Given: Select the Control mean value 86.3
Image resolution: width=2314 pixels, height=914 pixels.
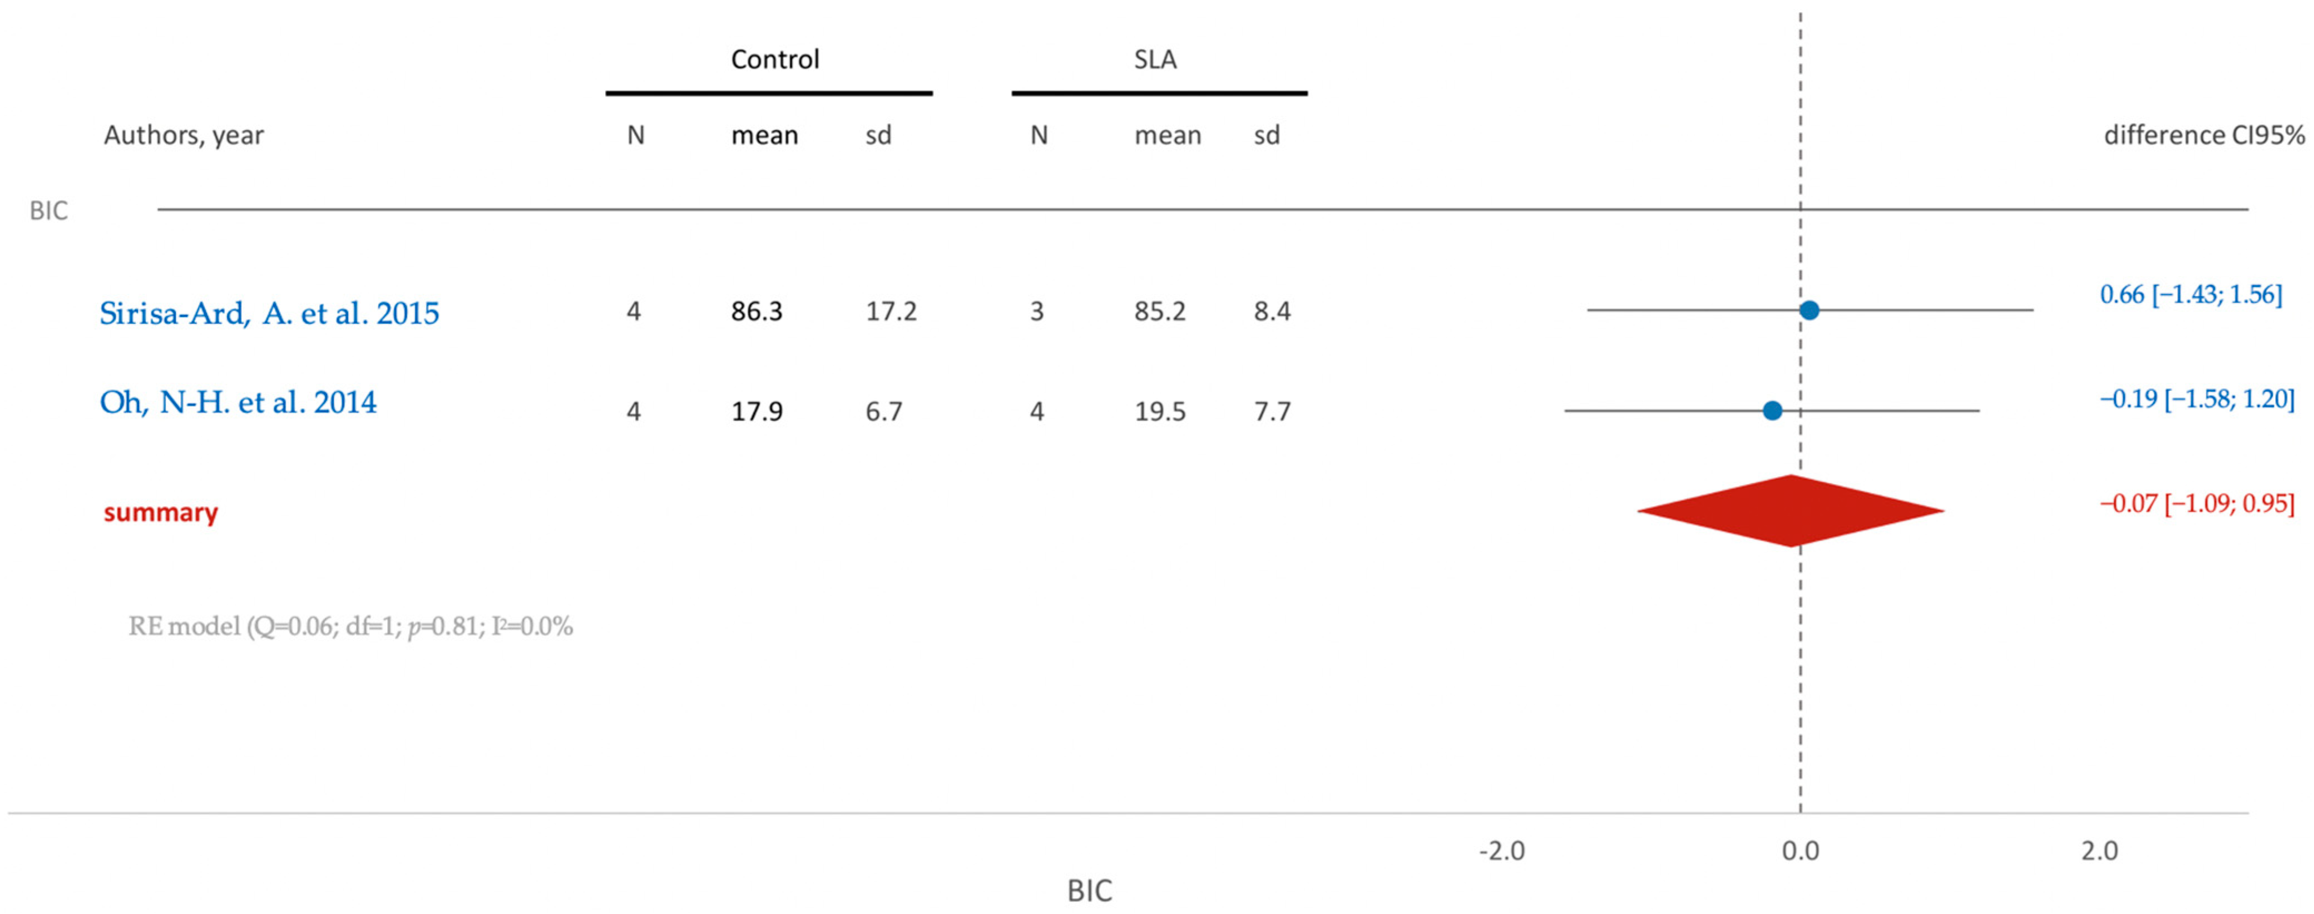Looking at the screenshot, I should 756,311.
